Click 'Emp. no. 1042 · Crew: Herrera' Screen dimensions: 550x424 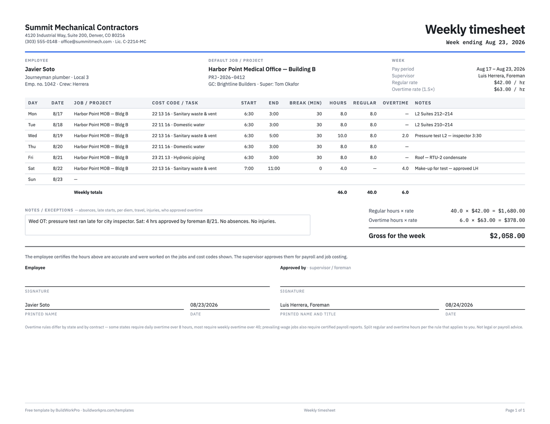point(57,84)
